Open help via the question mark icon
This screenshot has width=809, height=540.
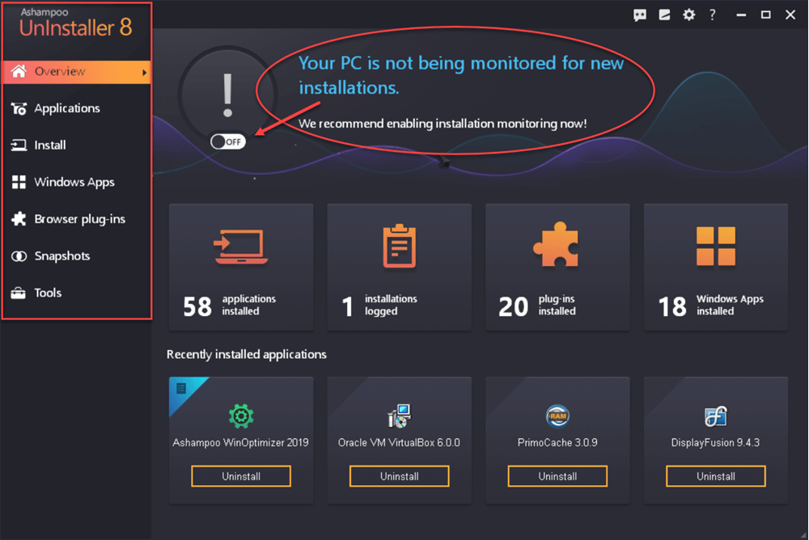[713, 15]
